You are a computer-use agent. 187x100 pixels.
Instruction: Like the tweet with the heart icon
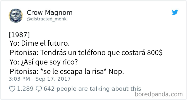(12, 89)
